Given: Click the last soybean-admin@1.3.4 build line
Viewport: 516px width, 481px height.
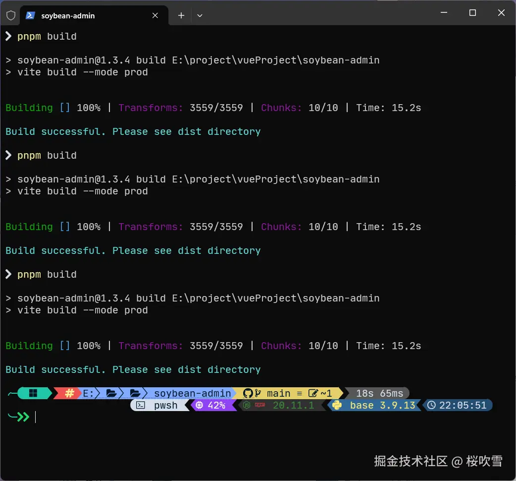Looking at the screenshot, I should (x=199, y=298).
